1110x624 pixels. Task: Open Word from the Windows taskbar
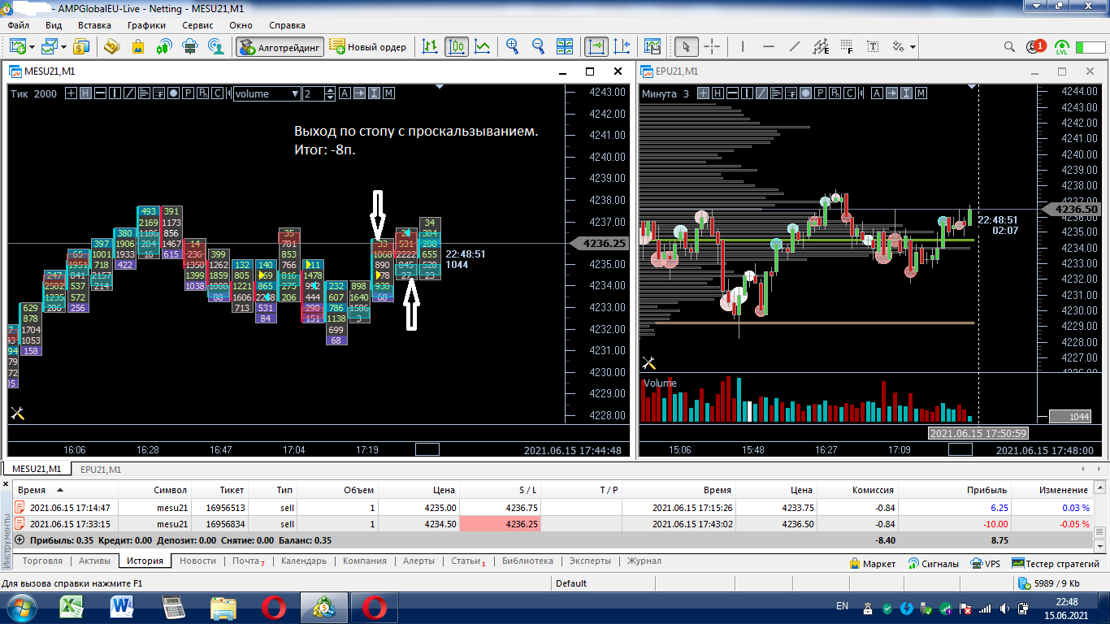[124, 606]
